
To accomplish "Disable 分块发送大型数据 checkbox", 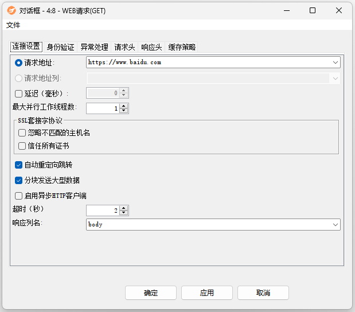I will [19, 180].
